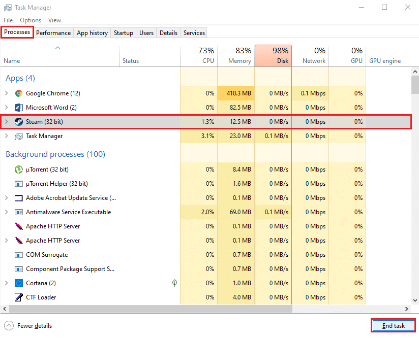Click the Task Manager process icon
Screen dimensions: 419x338
pos(19,136)
